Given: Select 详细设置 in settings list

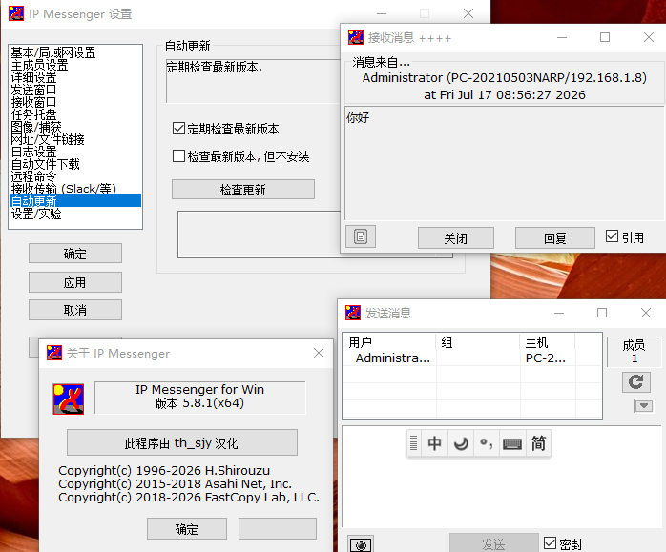Looking at the screenshot, I should coord(75,77).
